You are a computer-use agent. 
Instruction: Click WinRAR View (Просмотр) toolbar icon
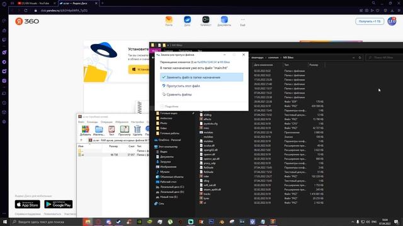click(x=125, y=131)
